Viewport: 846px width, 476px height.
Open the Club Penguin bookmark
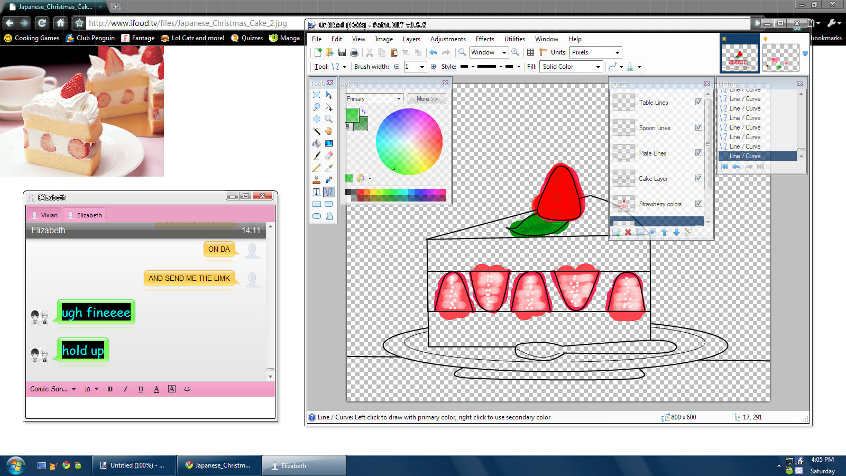(x=90, y=38)
